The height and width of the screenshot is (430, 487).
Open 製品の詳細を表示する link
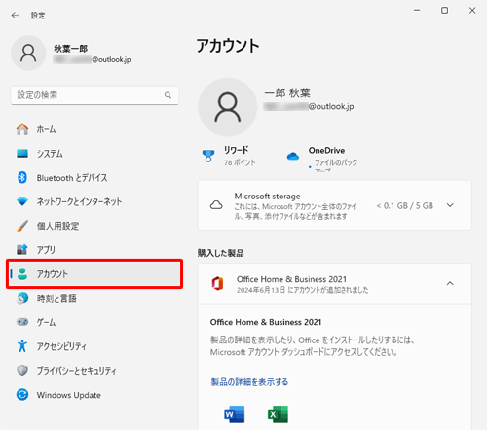coord(249,382)
